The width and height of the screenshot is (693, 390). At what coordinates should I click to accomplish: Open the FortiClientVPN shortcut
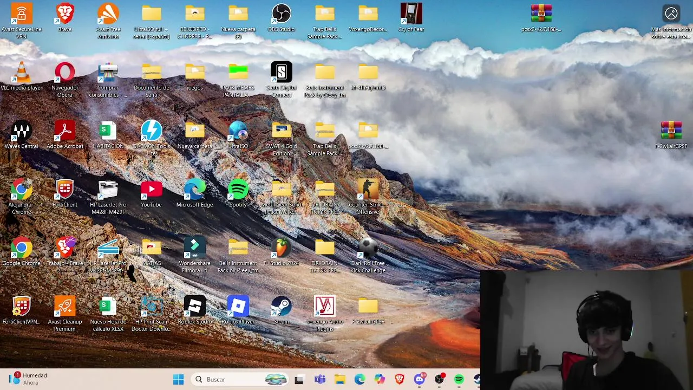click(x=22, y=310)
